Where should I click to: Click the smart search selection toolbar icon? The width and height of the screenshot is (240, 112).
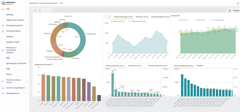pyautogui.click(x=35, y=10)
